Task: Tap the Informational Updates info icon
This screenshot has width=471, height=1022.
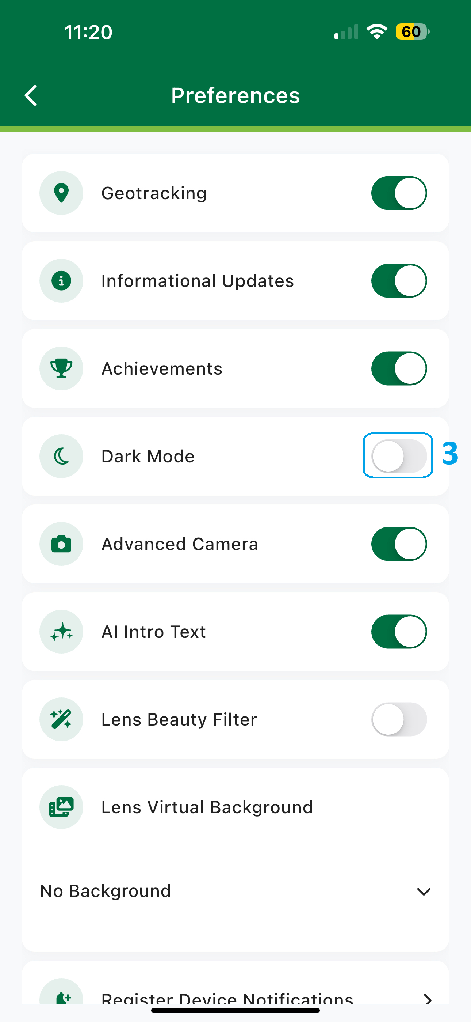Action: [x=61, y=281]
